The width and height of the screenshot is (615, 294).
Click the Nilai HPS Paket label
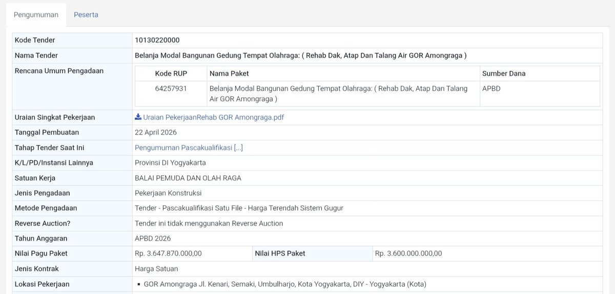[280, 254]
